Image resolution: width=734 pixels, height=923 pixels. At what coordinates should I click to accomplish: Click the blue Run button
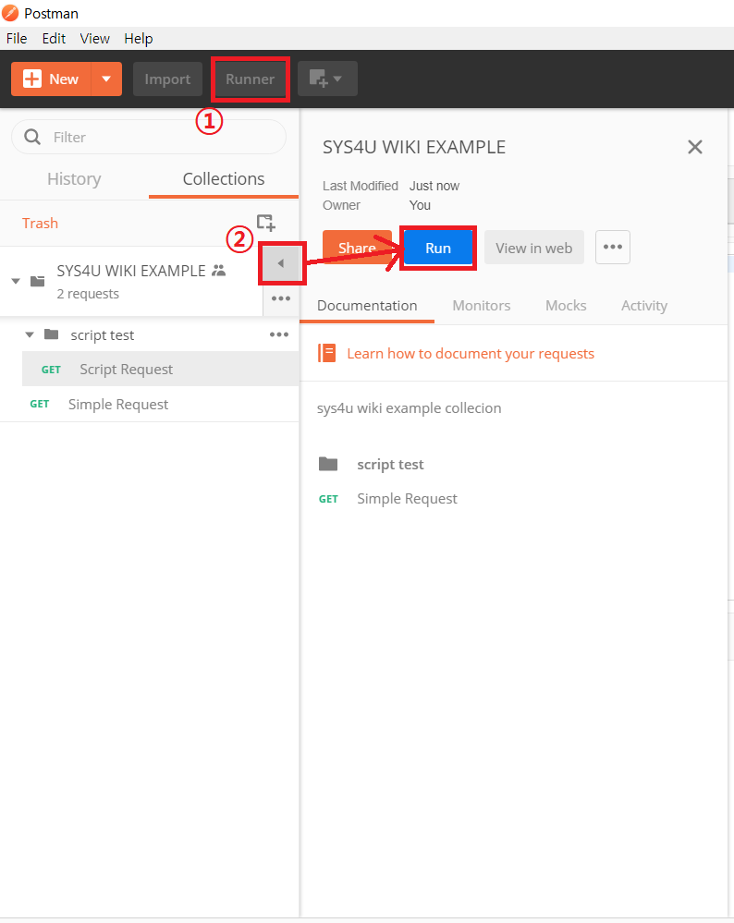(x=438, y=248)
